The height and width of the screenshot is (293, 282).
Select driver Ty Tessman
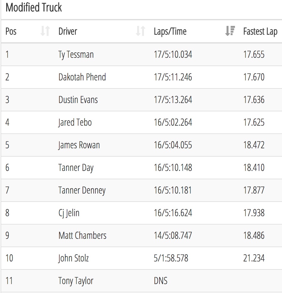(x=76, y=54)
